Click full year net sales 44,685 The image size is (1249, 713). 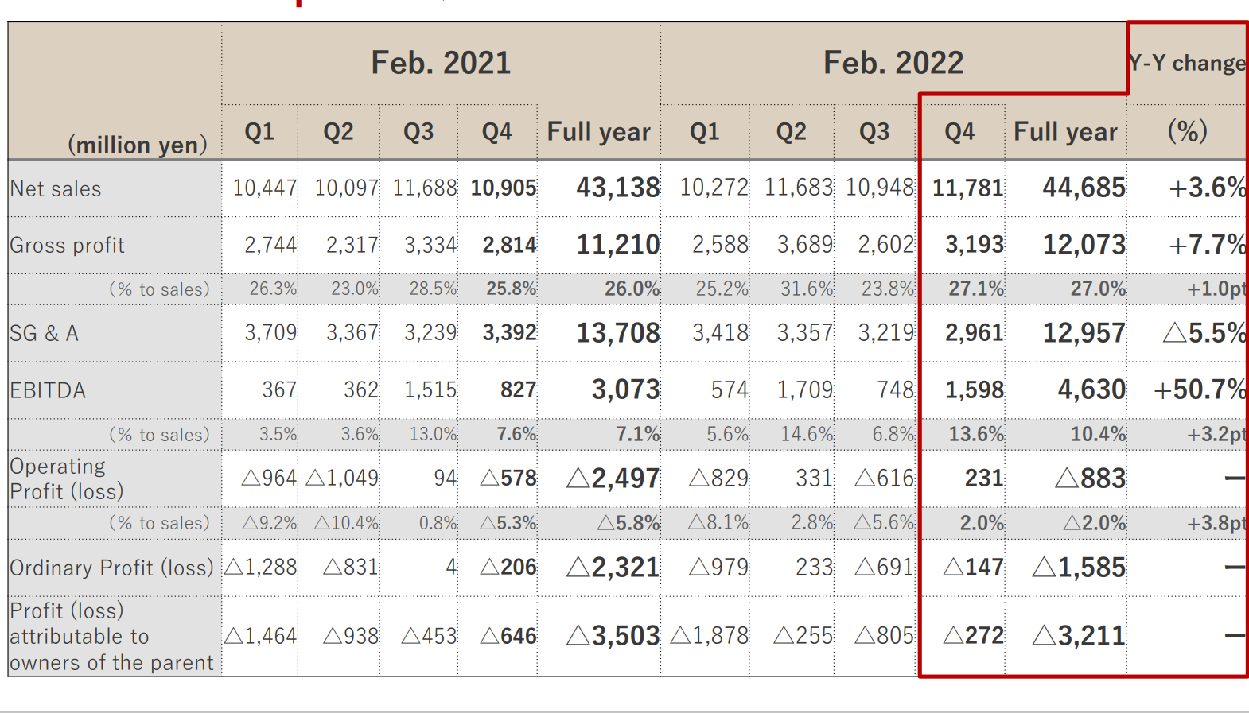pyautogui.click(x=1084, y=188)
